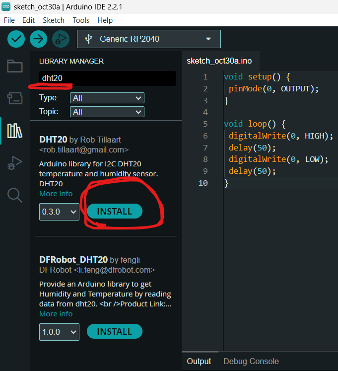Image resolution: width=338 pixels, height=371 pixels.
Task: Open the File menu
Action: 9,20
